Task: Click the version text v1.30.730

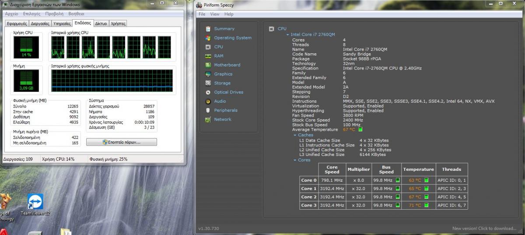Action: [x=209, y=228]
